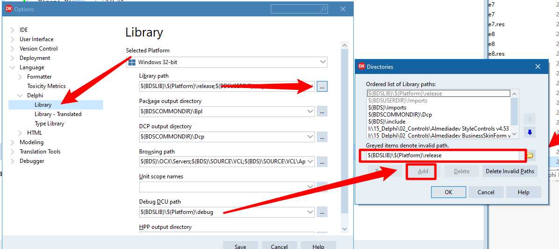Viewport: 559px width, 249px height.
Task: Expand the Formatter tree node
Action: [20, 77]
